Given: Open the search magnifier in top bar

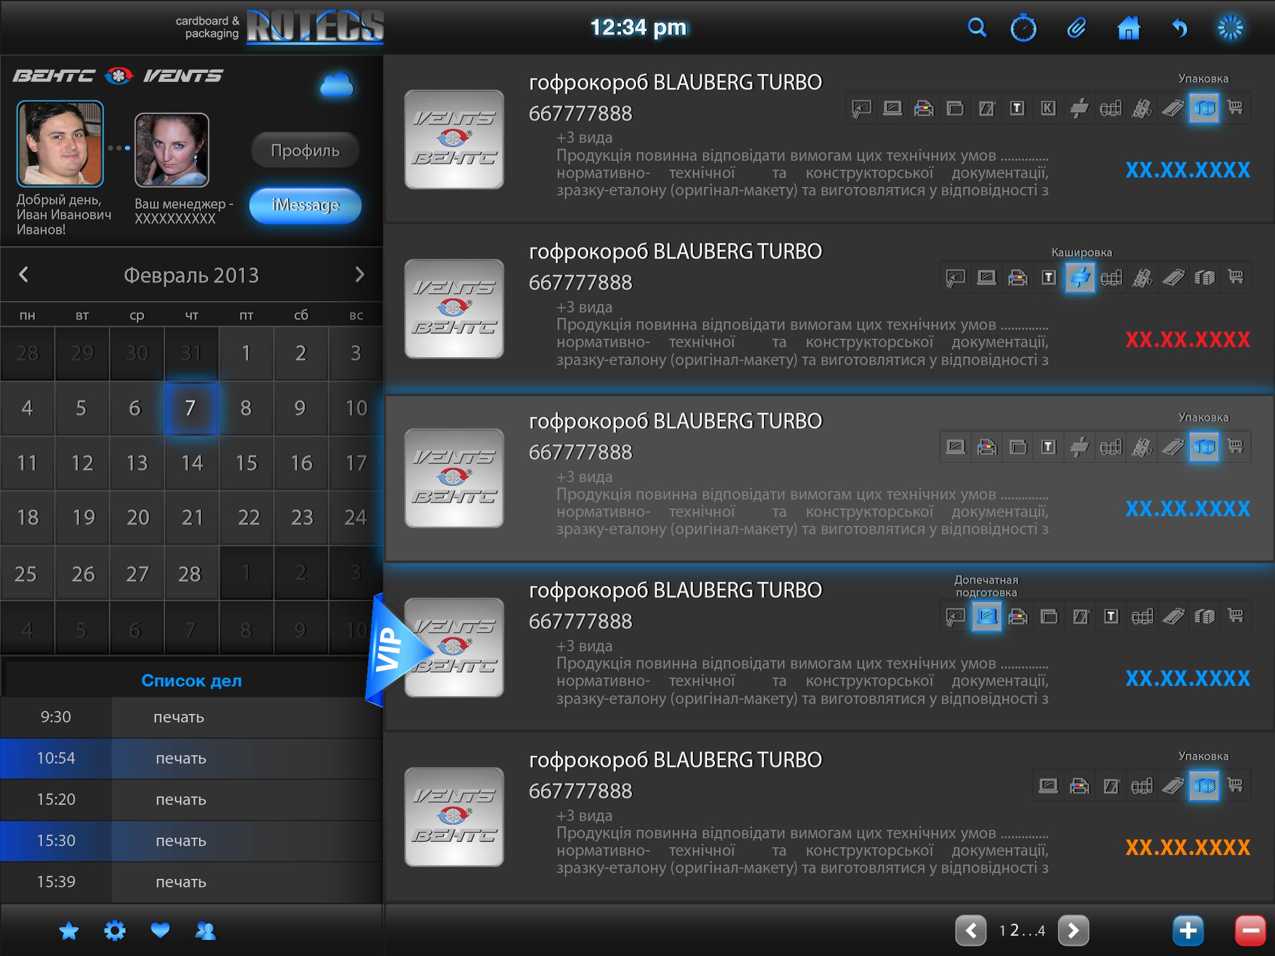Looking at the screenshot, I should coord(977,27).
